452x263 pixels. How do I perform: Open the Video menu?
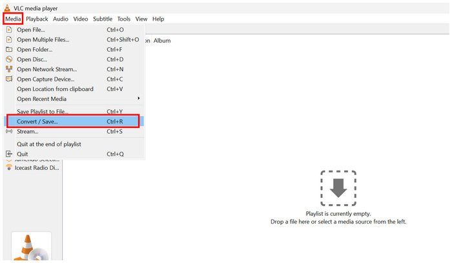point(81,19)
